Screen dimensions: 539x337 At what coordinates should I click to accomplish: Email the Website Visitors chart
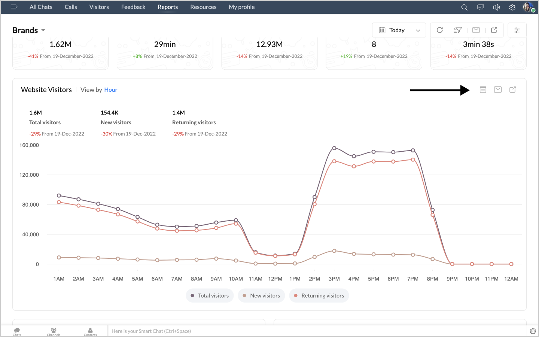click(x=498, y=89)
